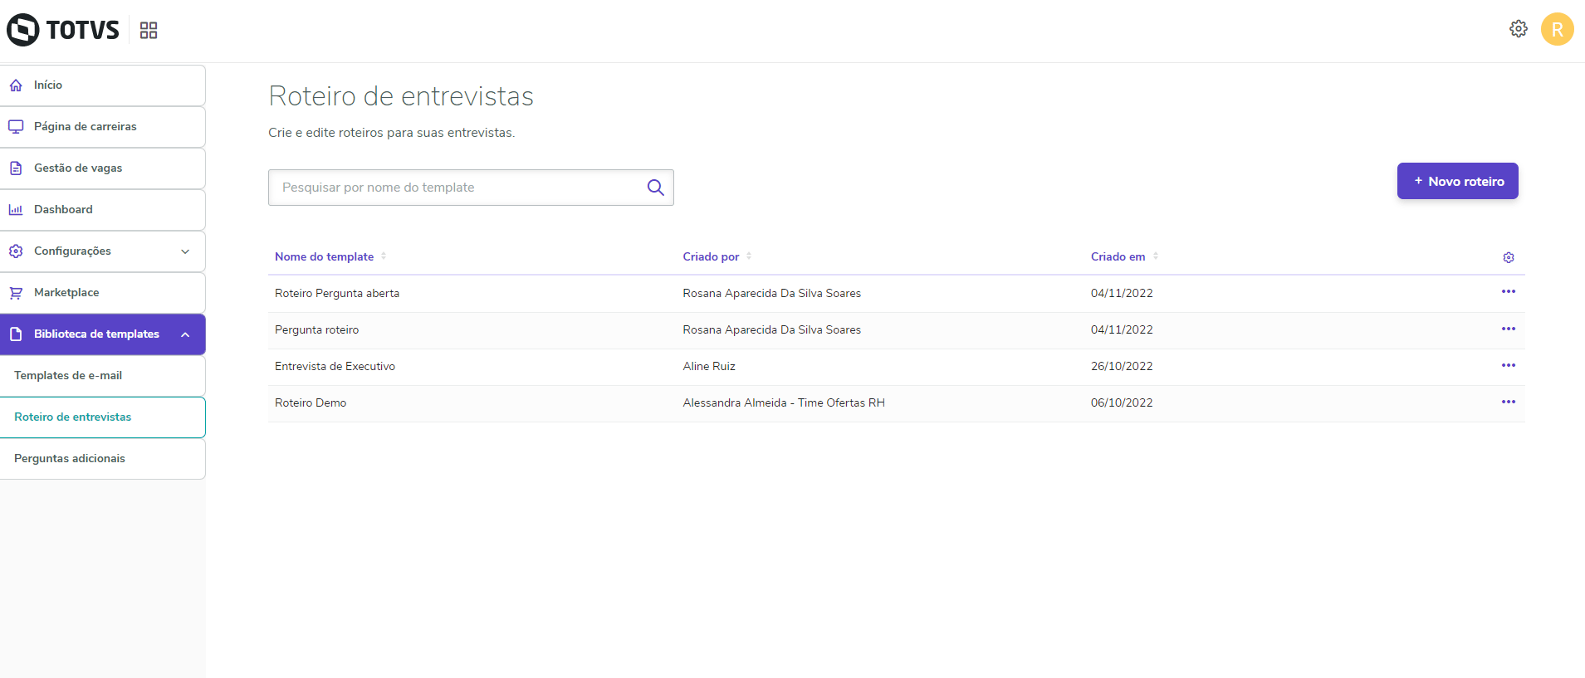Sort by Criado em arrows
The height and width of the screenshot is (678, 1585).
coord(1156,256)
